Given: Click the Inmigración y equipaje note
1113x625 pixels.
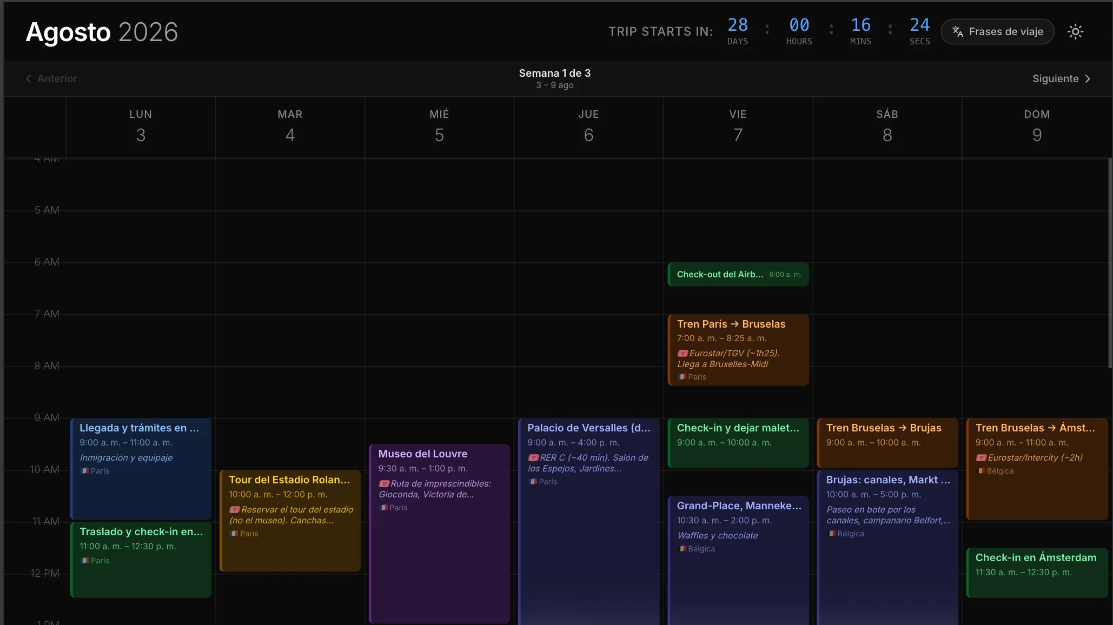Looking at the screenshot, I should (x=126, y=458).
